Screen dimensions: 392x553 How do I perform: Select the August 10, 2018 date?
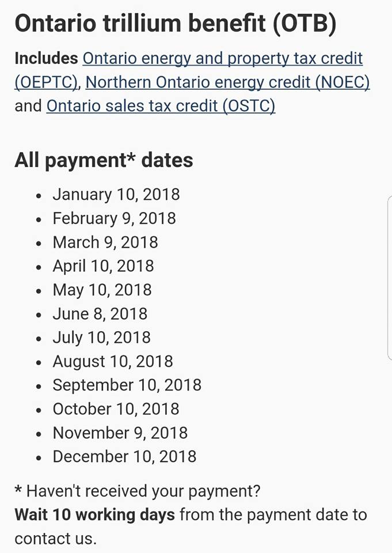point(113,362)
